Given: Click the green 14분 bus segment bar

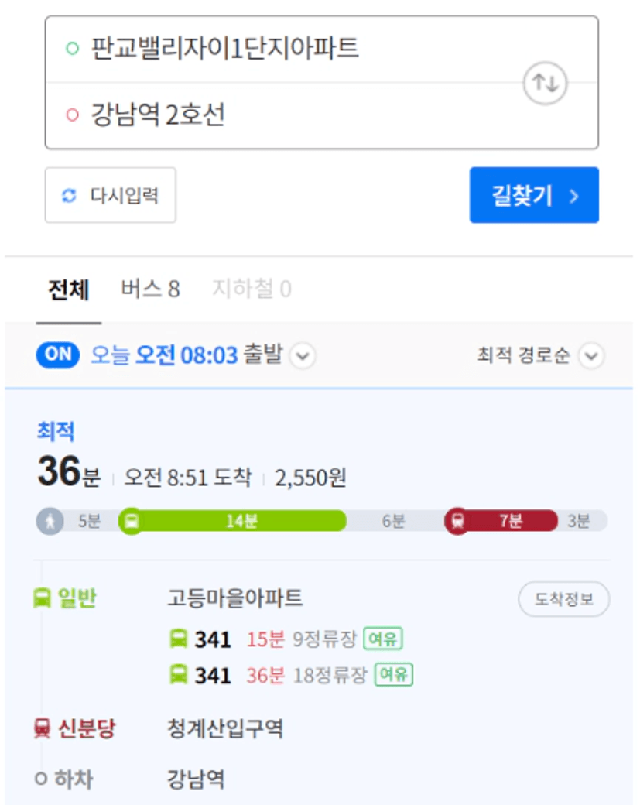Looking at the screenshot, I should [x=241, y=521].
